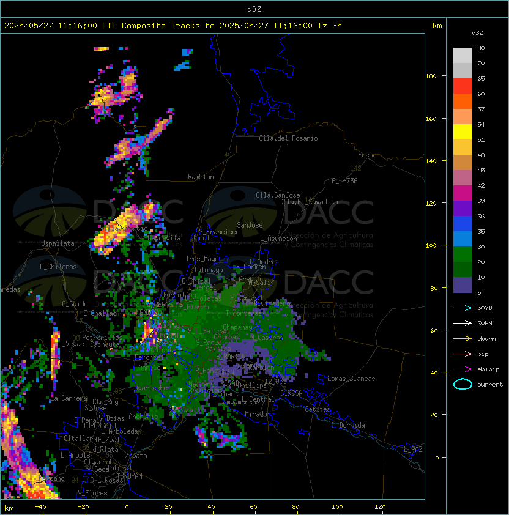This screenshot has height=515, width=509.
Task: Click the magenta eb+bip arrow in legend
Action: [463, 369]
